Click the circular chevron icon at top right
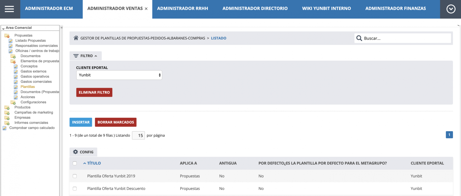 [450, 9]
